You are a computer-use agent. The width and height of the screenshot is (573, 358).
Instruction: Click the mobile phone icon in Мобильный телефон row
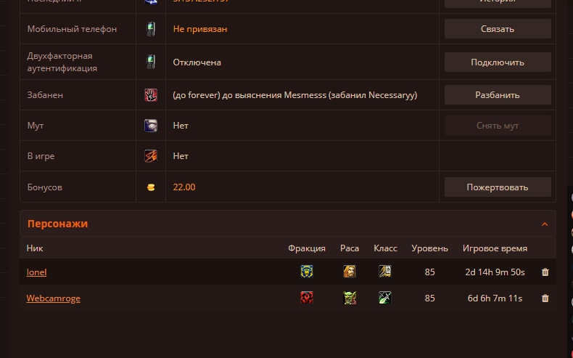(x=151, y=29)
